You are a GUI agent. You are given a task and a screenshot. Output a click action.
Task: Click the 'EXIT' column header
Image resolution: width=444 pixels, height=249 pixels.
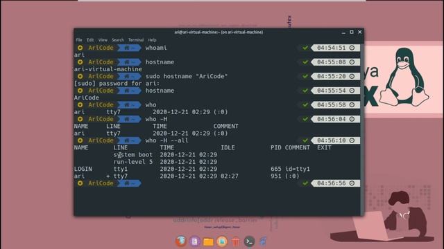click(x=324, y=147)
